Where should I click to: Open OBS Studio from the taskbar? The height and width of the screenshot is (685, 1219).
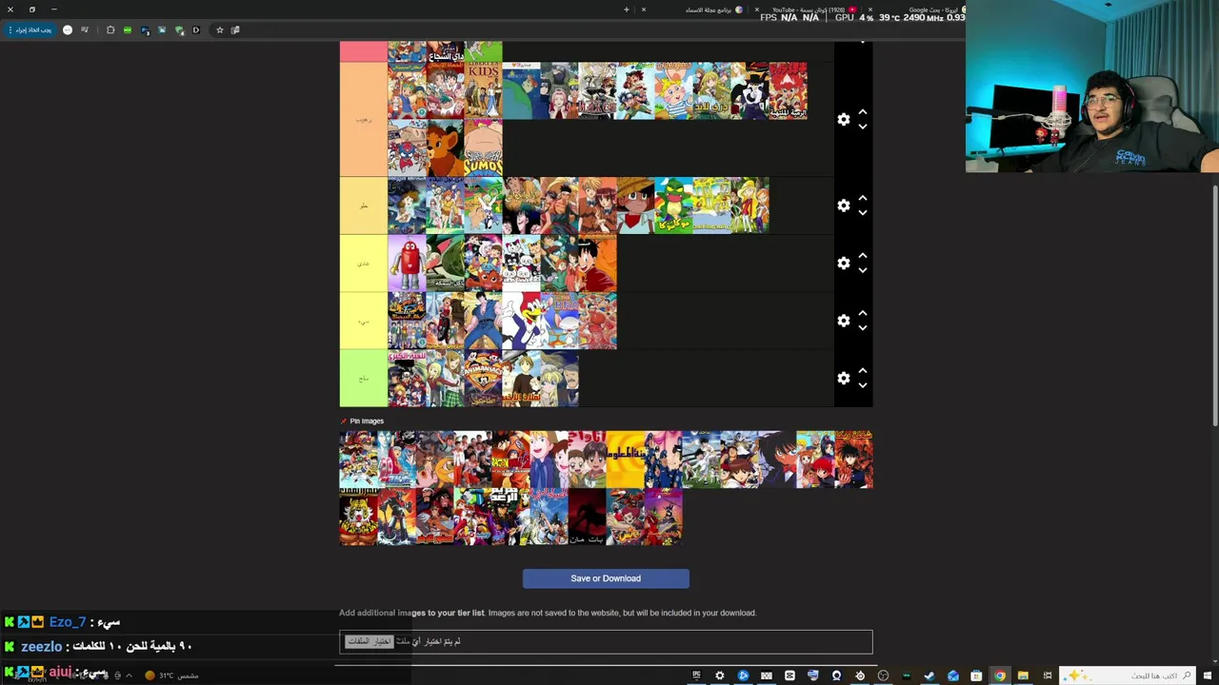[x=883, y=675]
